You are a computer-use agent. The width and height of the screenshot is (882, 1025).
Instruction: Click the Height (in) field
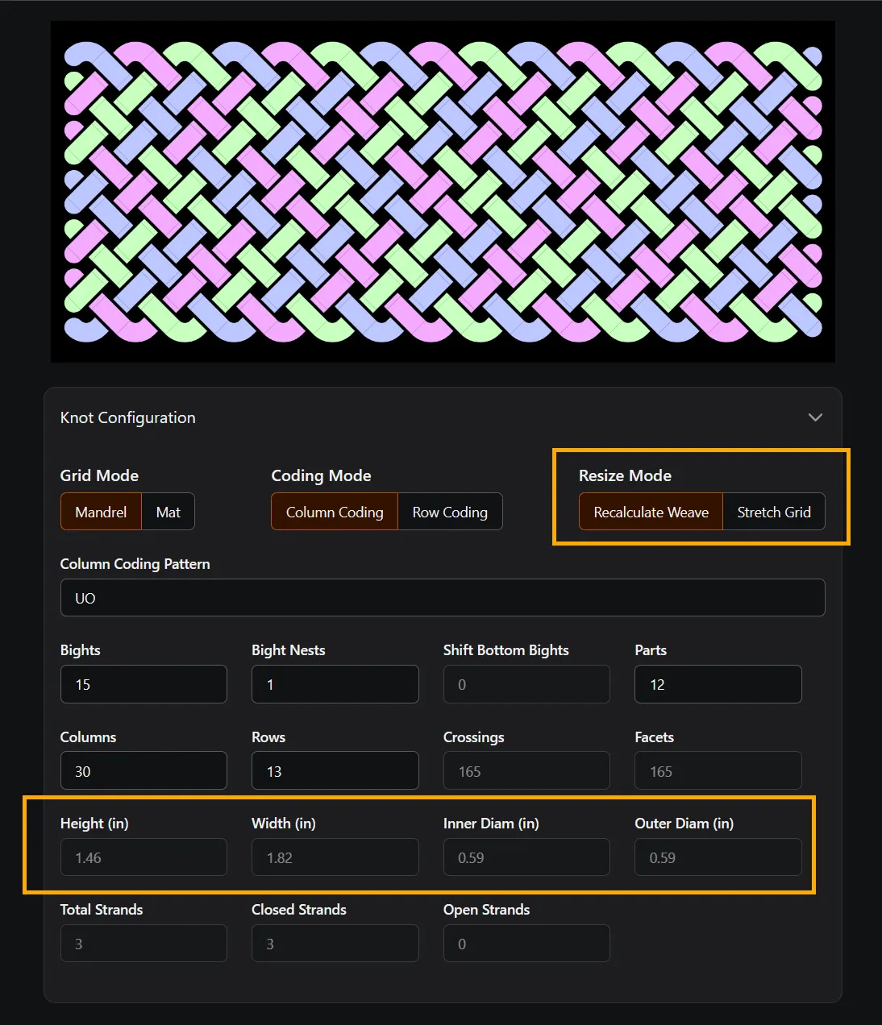tap(144, 857)
